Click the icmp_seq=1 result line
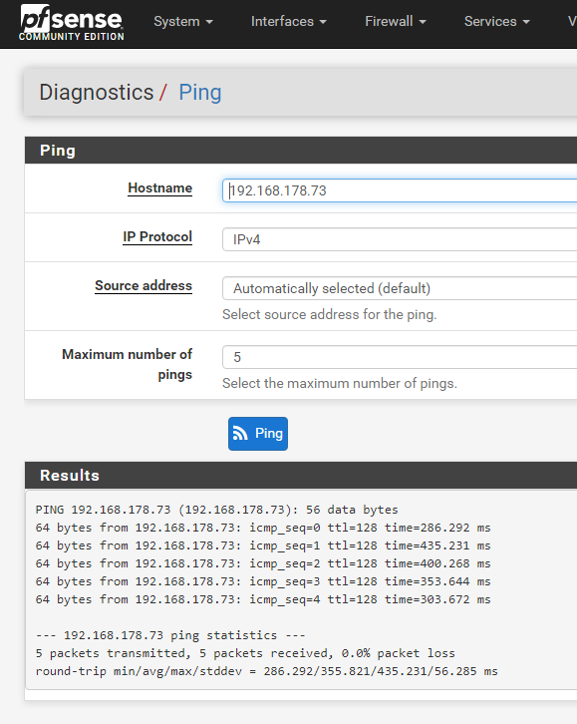 (263, 545)
